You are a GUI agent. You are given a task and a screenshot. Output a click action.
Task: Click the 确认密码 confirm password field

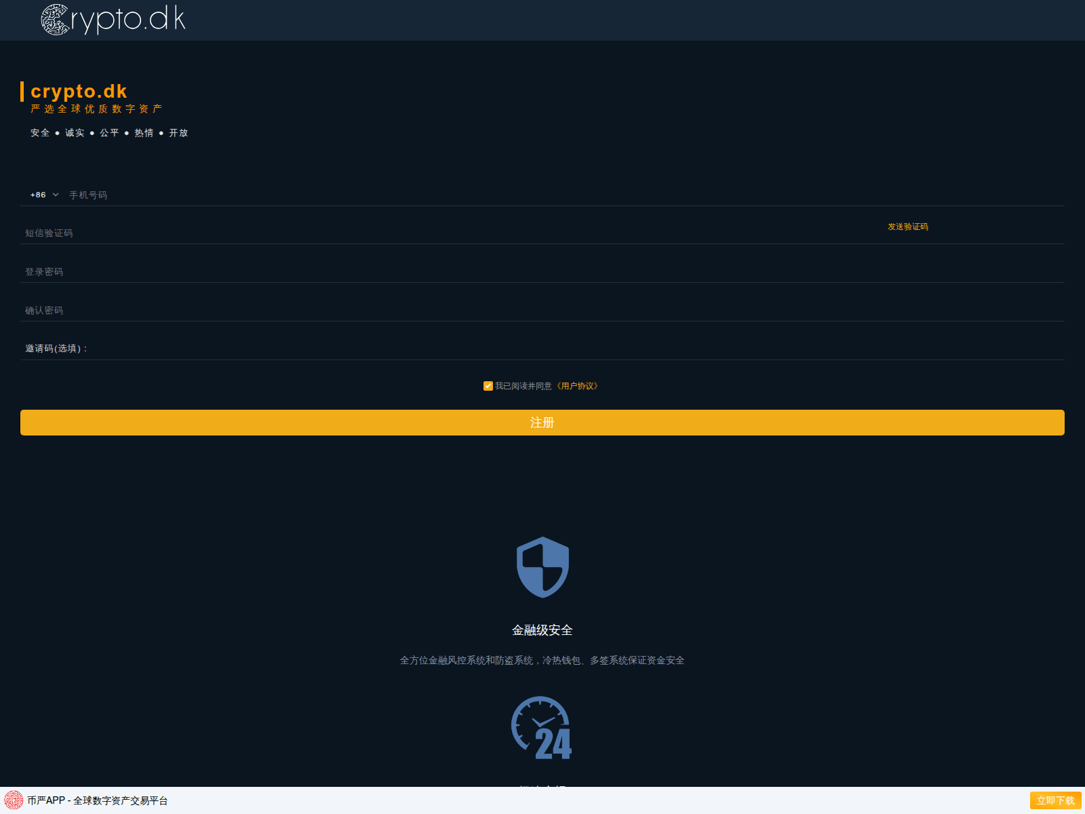tap(542, 310)
